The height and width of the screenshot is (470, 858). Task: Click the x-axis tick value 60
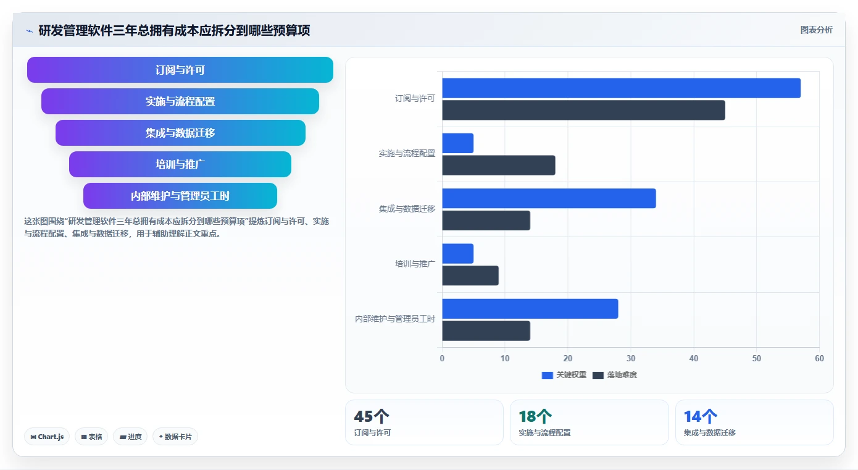pyautogui.click(x=819, y=359)
